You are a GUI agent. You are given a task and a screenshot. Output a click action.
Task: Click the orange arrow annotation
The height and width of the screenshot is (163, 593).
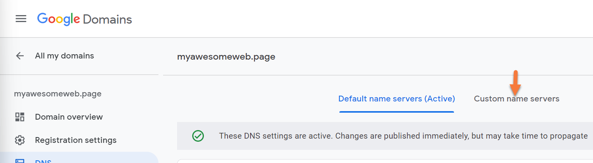pos(515,83)
